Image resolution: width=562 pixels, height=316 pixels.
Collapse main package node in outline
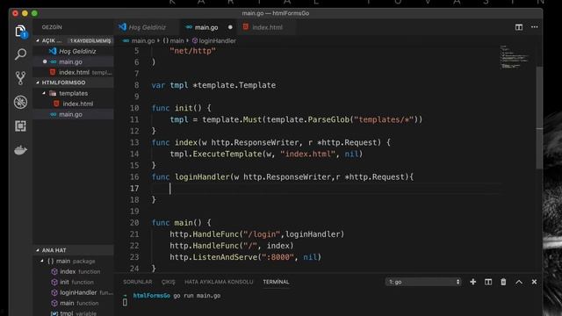[42, 261]
